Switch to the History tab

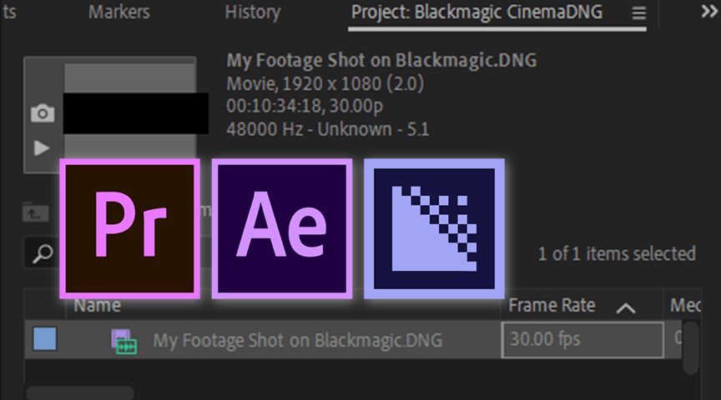coord(252,12)
